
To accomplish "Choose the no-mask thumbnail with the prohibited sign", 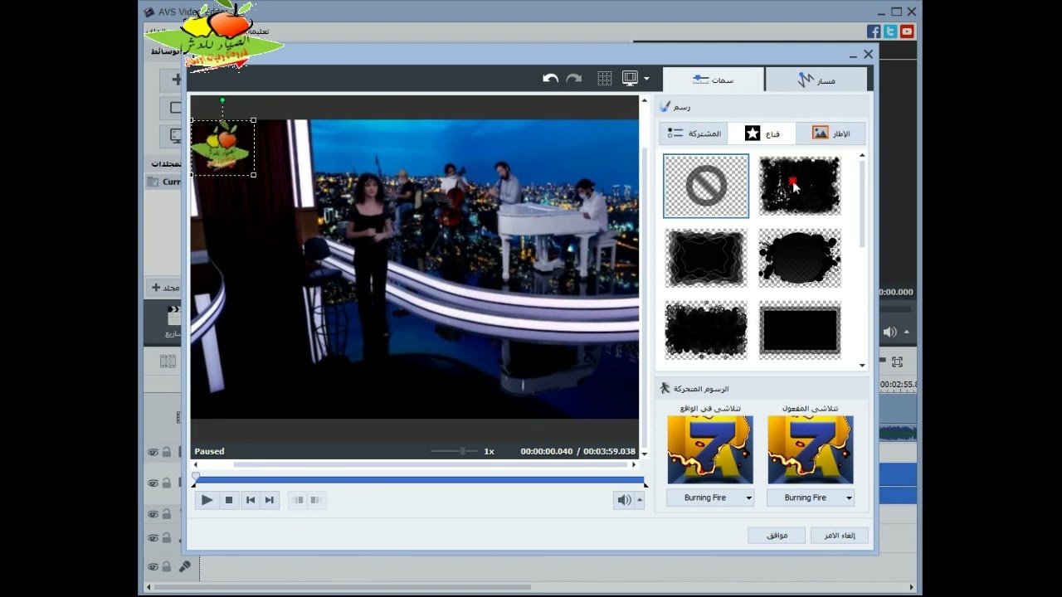I will coord(706,187).
